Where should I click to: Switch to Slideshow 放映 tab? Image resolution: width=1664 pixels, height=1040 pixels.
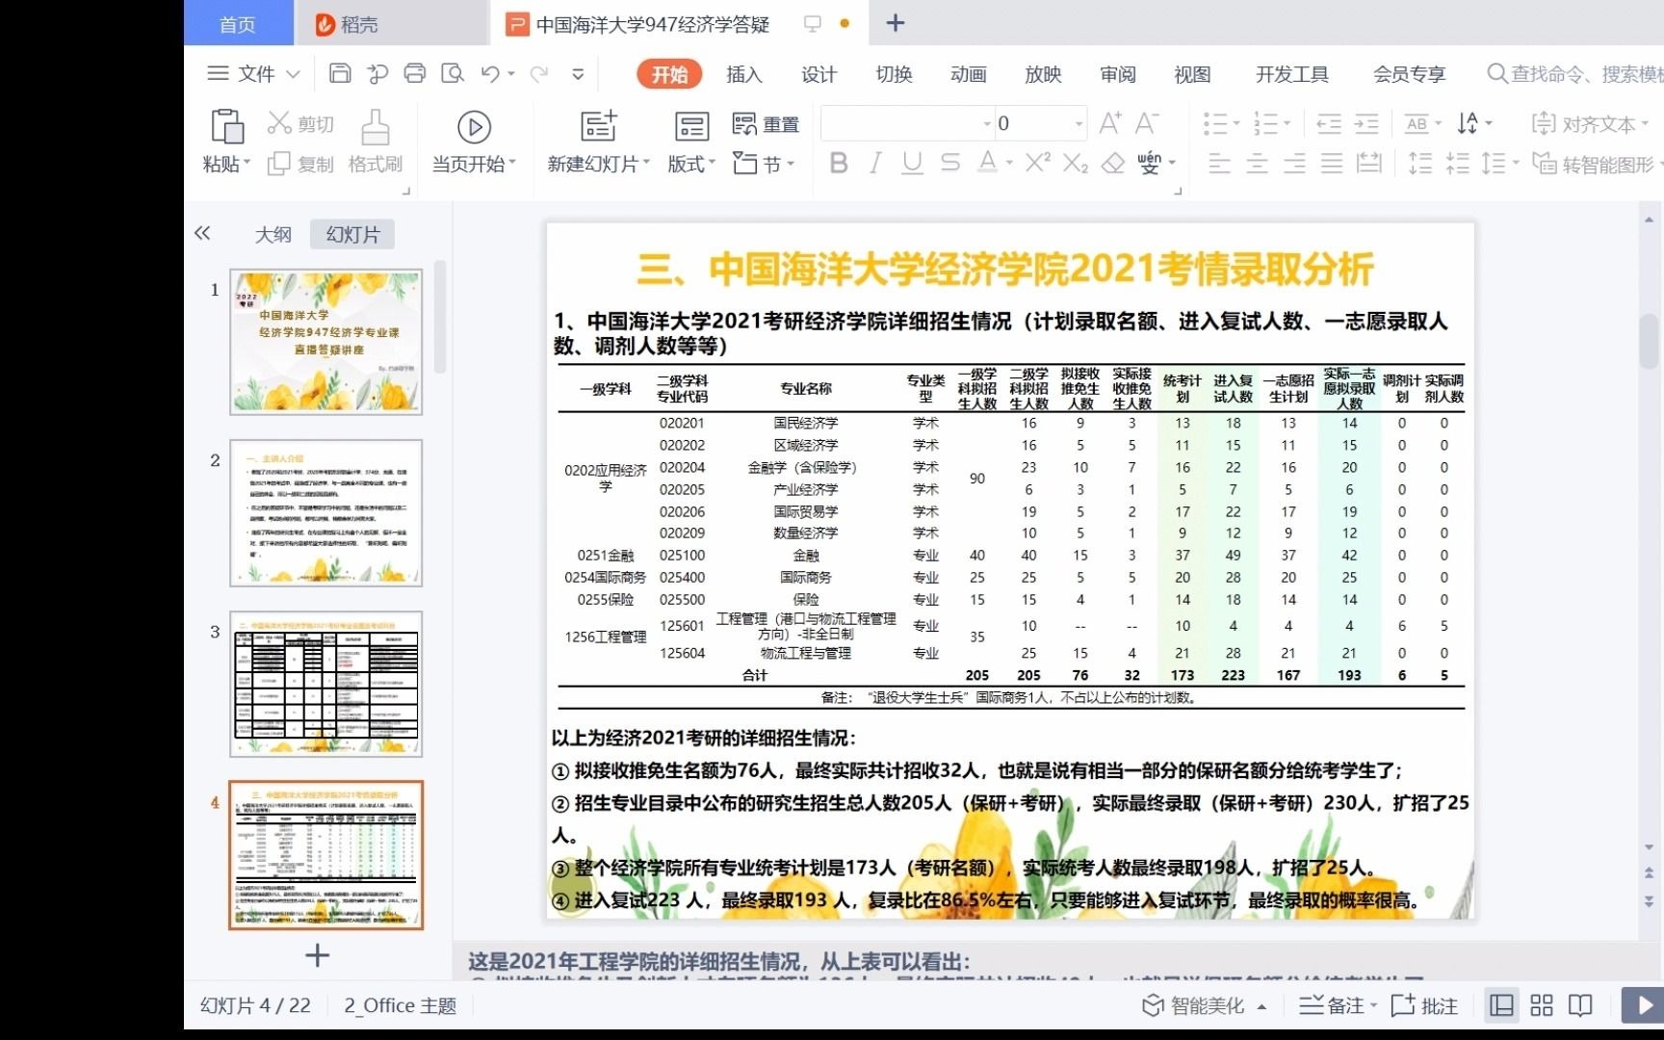(1043, 74)
